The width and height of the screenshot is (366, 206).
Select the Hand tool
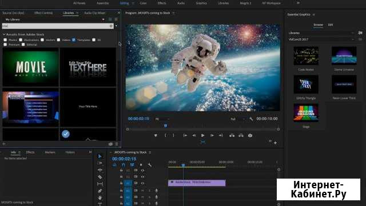(x=100, y=197)
